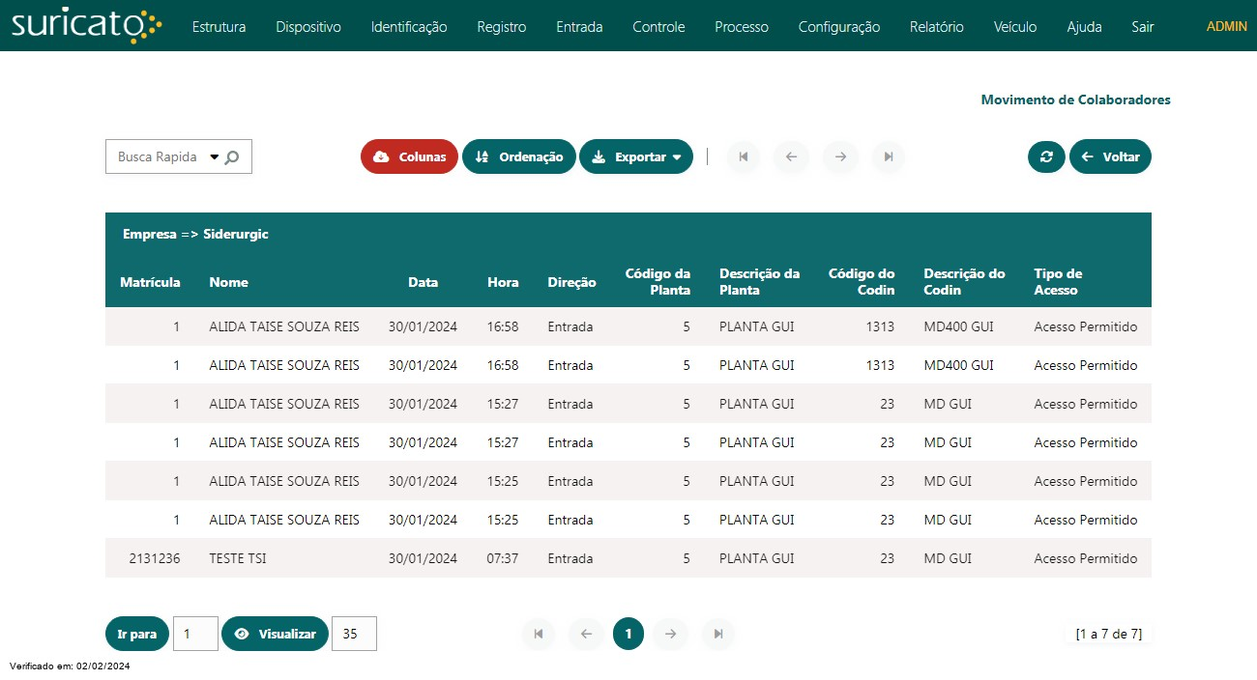Click bottom pagination next arrow

click(670, 634)
